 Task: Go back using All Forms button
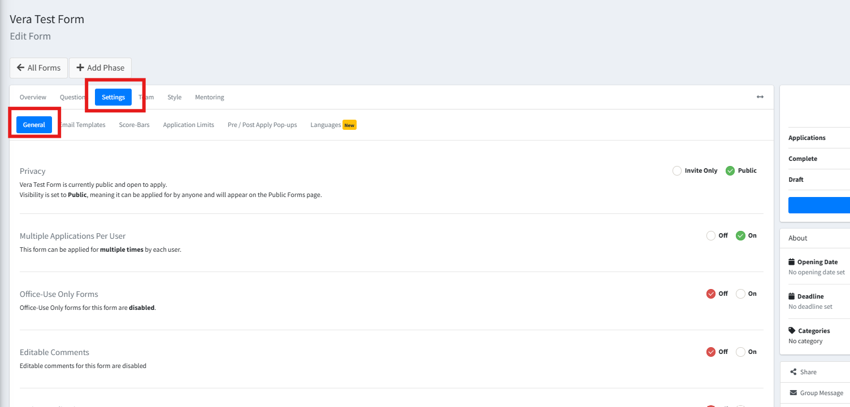39,68
